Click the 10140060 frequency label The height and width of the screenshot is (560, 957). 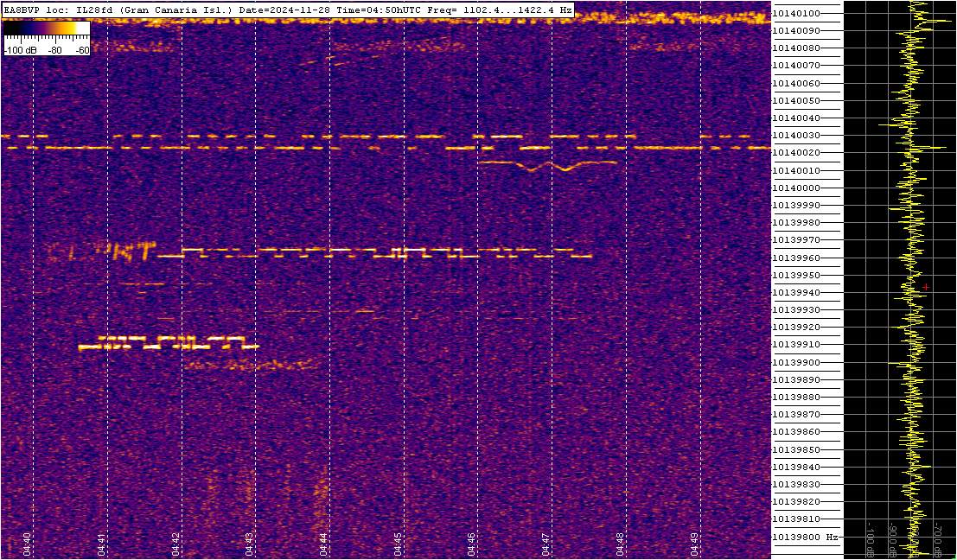(x=796, y=83)
